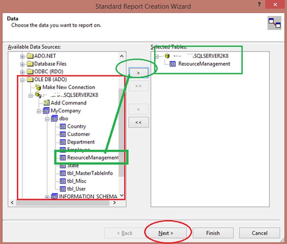Click the tbl_MasterTableInfo table icon

click(x=63, y=173)
